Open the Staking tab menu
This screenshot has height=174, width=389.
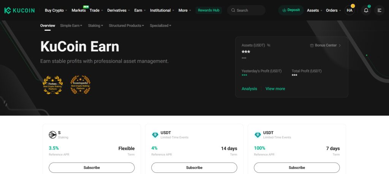click(95, 25)
